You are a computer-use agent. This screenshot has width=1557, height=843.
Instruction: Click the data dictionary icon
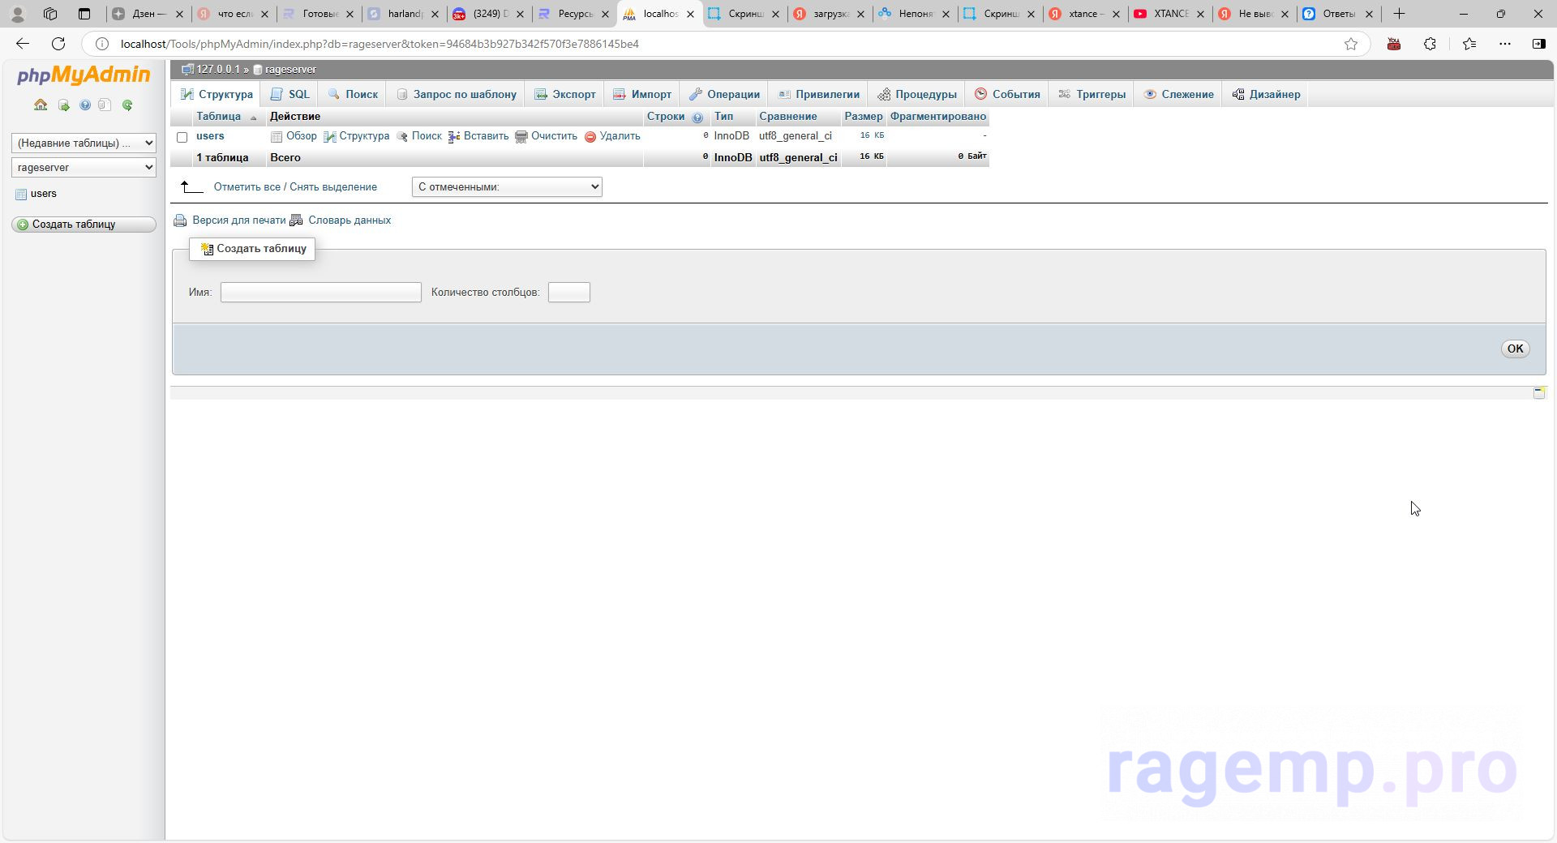click(x=296, y=220)
